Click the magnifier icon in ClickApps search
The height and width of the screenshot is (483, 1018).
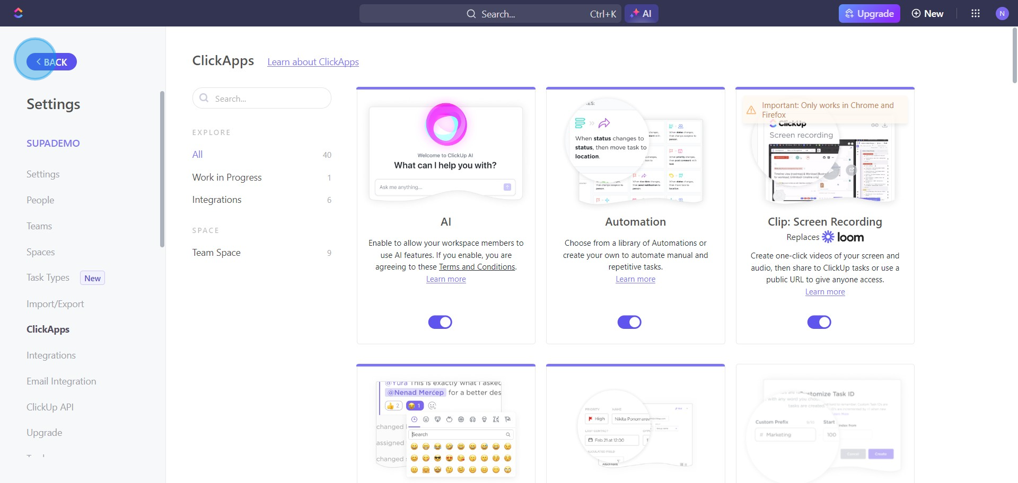[204, 98]
